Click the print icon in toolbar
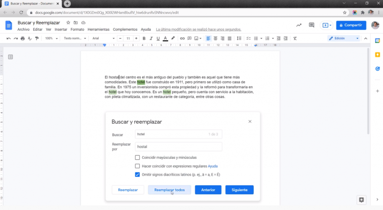The height and width of the screenshot is (210, 383). (22, 39)
